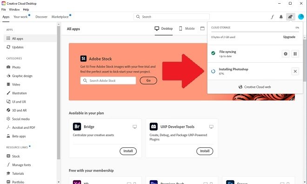Select the web tab icon
The height and width of the screenshot is (184, 307).
pos(202,28)
